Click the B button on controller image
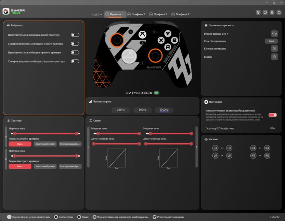This screenshot has height=221, width=285. point(175,40)
